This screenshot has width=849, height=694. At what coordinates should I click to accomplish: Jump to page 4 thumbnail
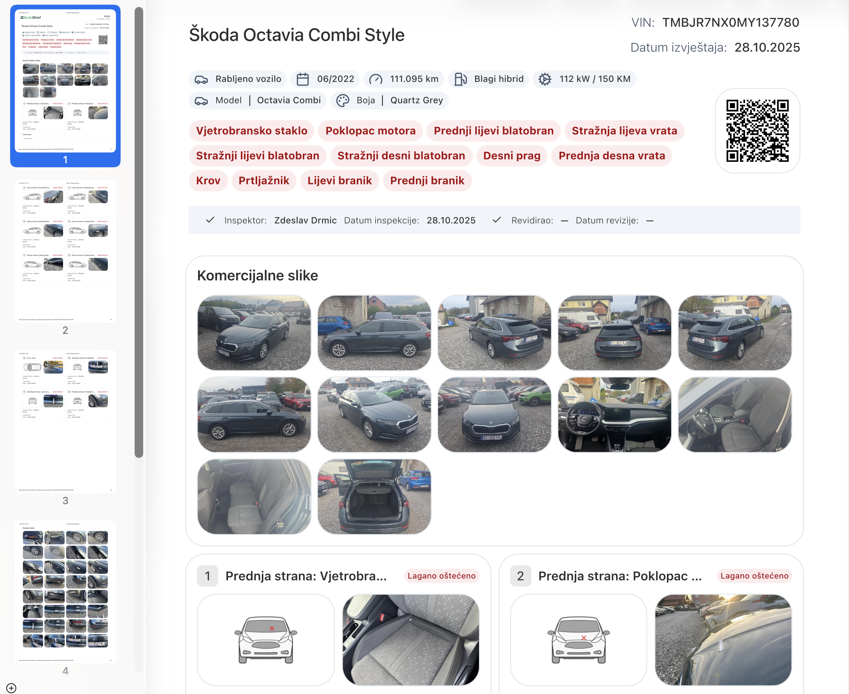click(x=65, y=592)
